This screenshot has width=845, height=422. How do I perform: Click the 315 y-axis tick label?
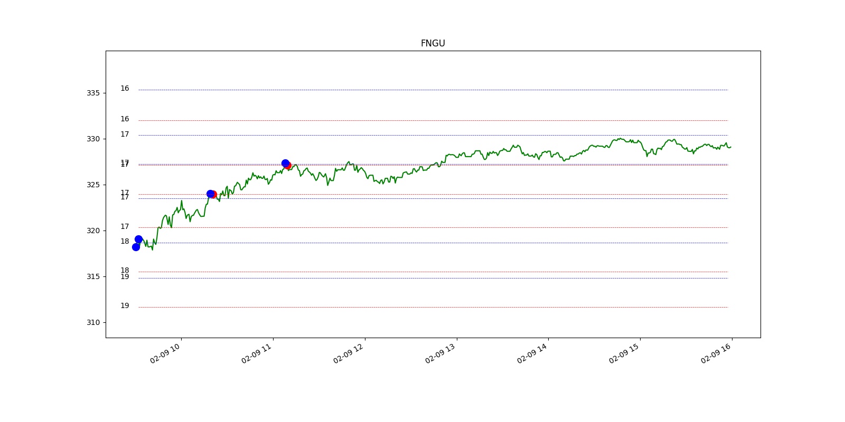pos(93,276)
